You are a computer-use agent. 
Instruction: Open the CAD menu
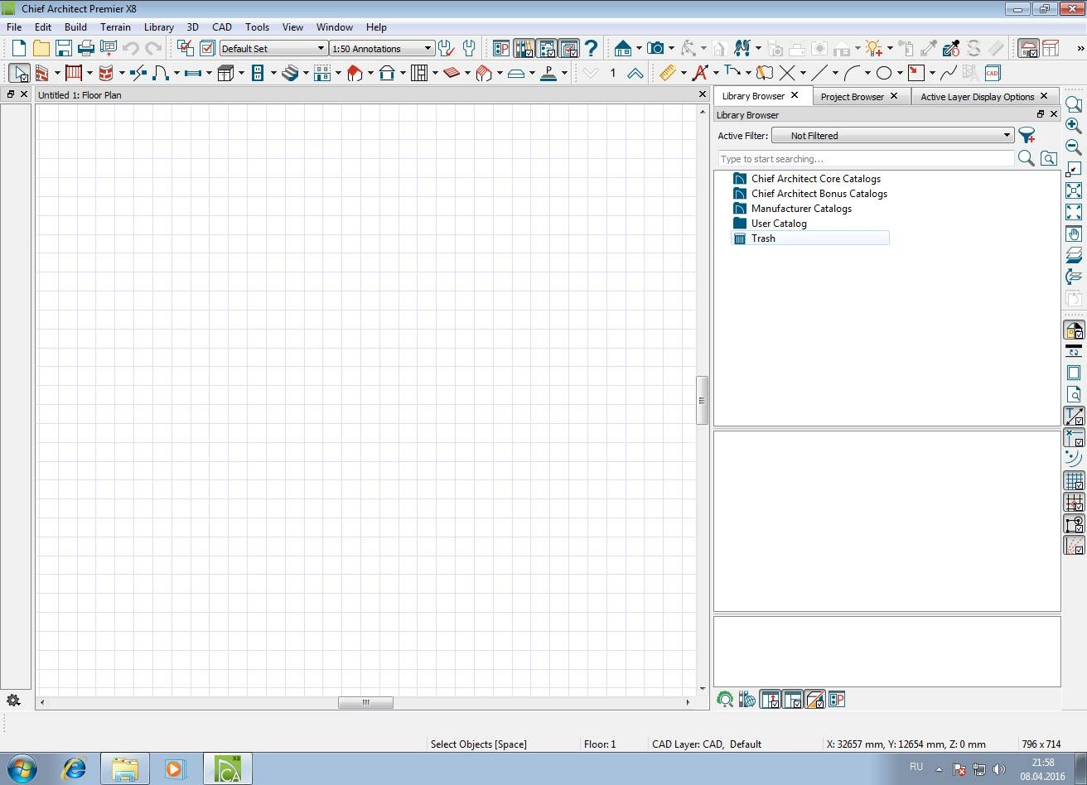tap(221, 26)
